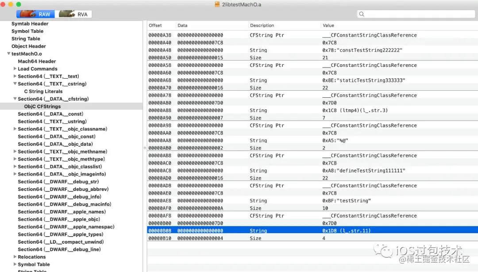This screenshot has height=272, width=478.
Task: Select value 0xBF:"testString"
Action: 346,201
